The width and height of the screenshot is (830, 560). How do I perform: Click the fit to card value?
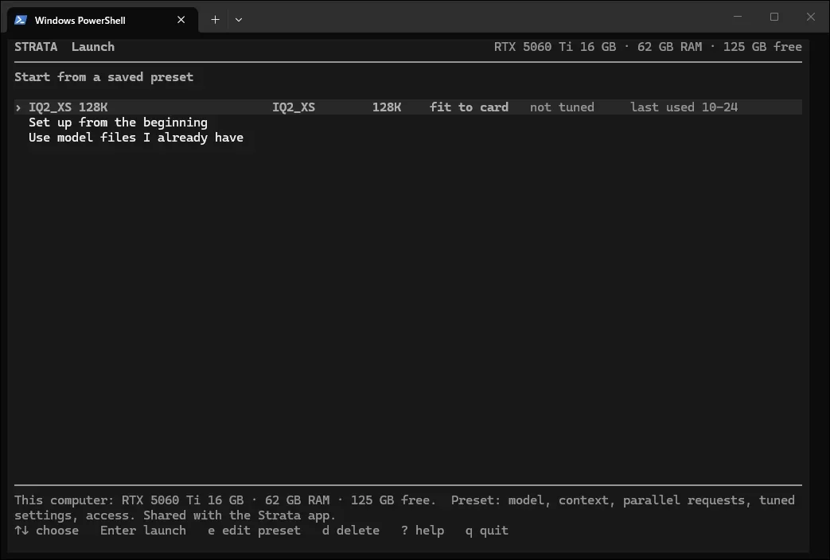pos(469,107)
